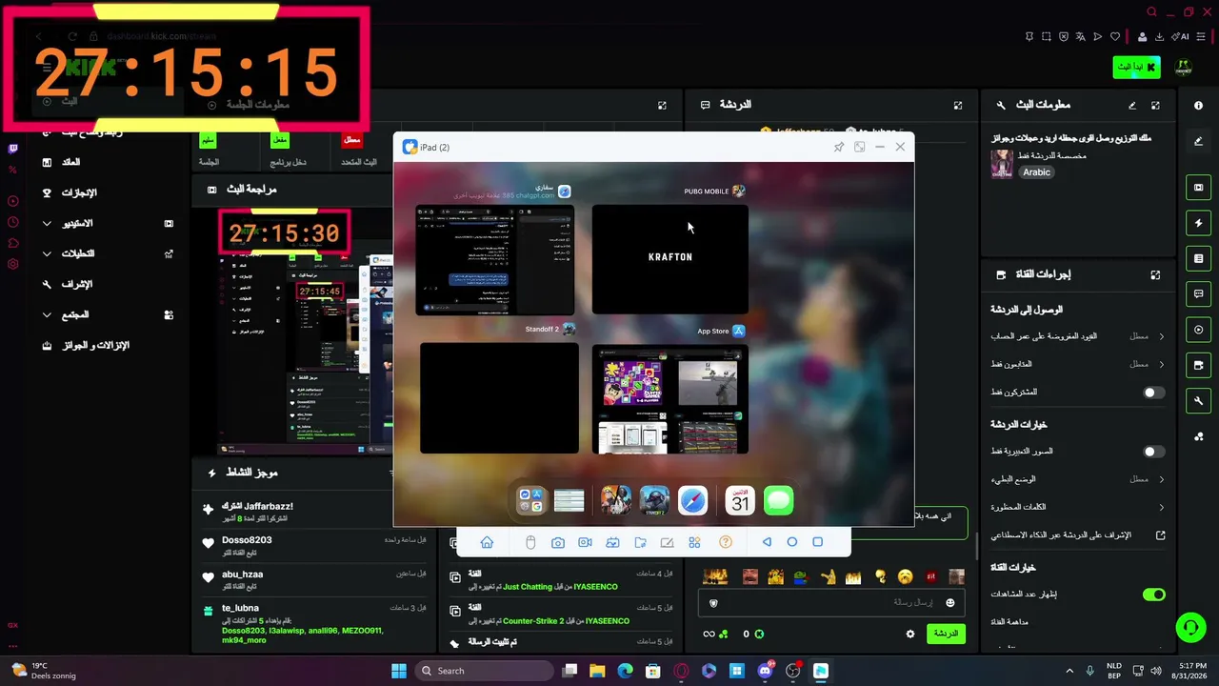
Task: Click the wrench icon in the right sidebar
Action: 1198,400
